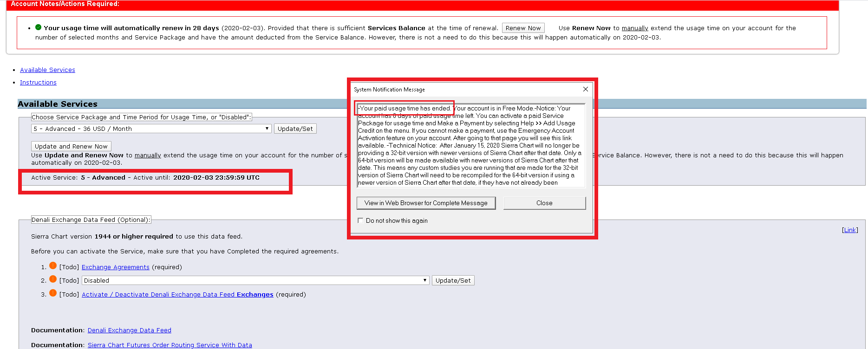Expand the Service Package dropdown
The width and height of the screenshot is (868, 349).
pos(151,129)
